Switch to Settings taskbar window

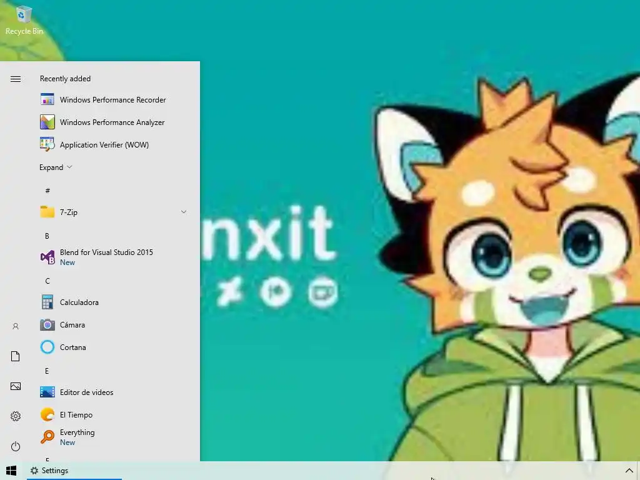tap(74, 471)
